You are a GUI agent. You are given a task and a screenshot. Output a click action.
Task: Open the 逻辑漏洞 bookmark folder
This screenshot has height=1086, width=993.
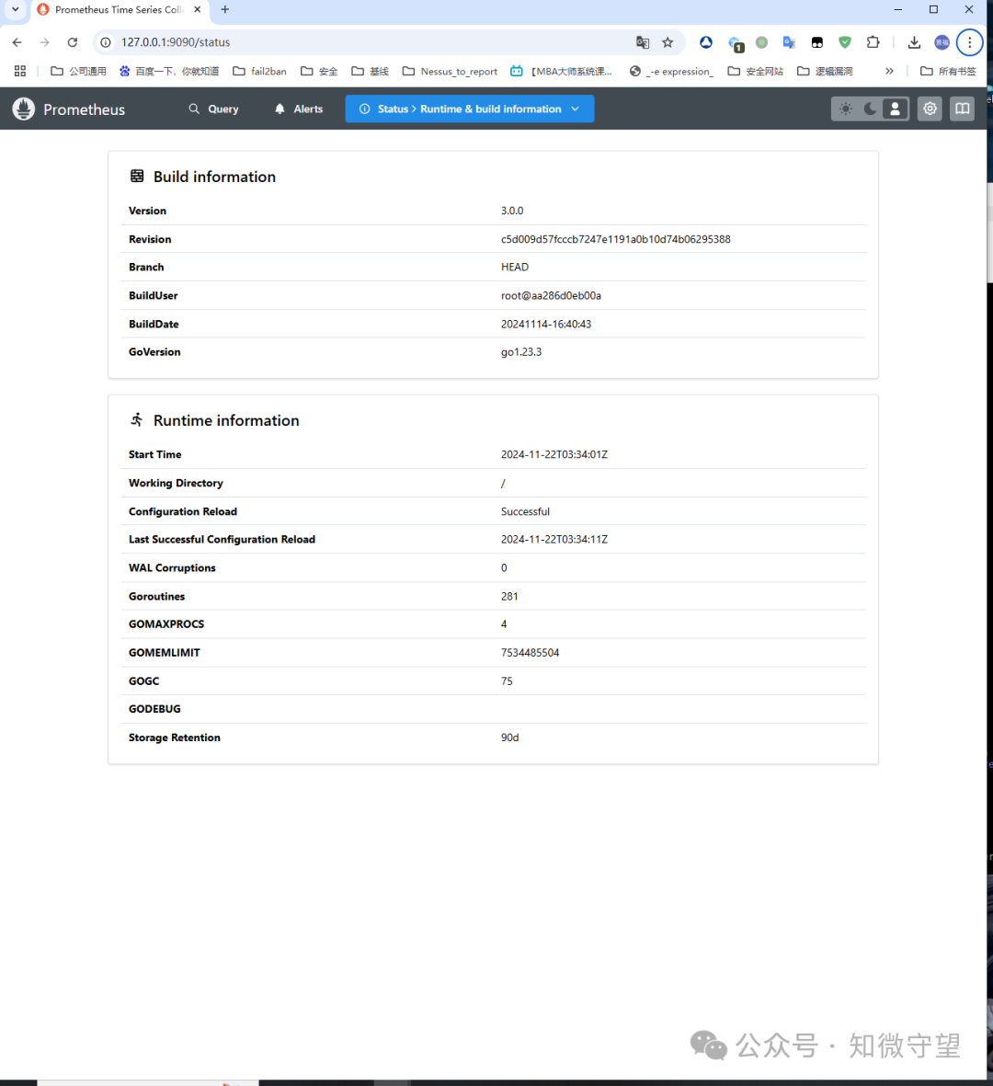pyautogui.click(x=825, y=71)
